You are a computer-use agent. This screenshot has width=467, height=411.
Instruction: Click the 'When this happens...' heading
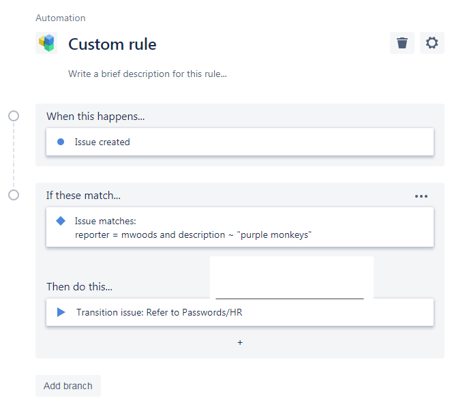[95, 117]
